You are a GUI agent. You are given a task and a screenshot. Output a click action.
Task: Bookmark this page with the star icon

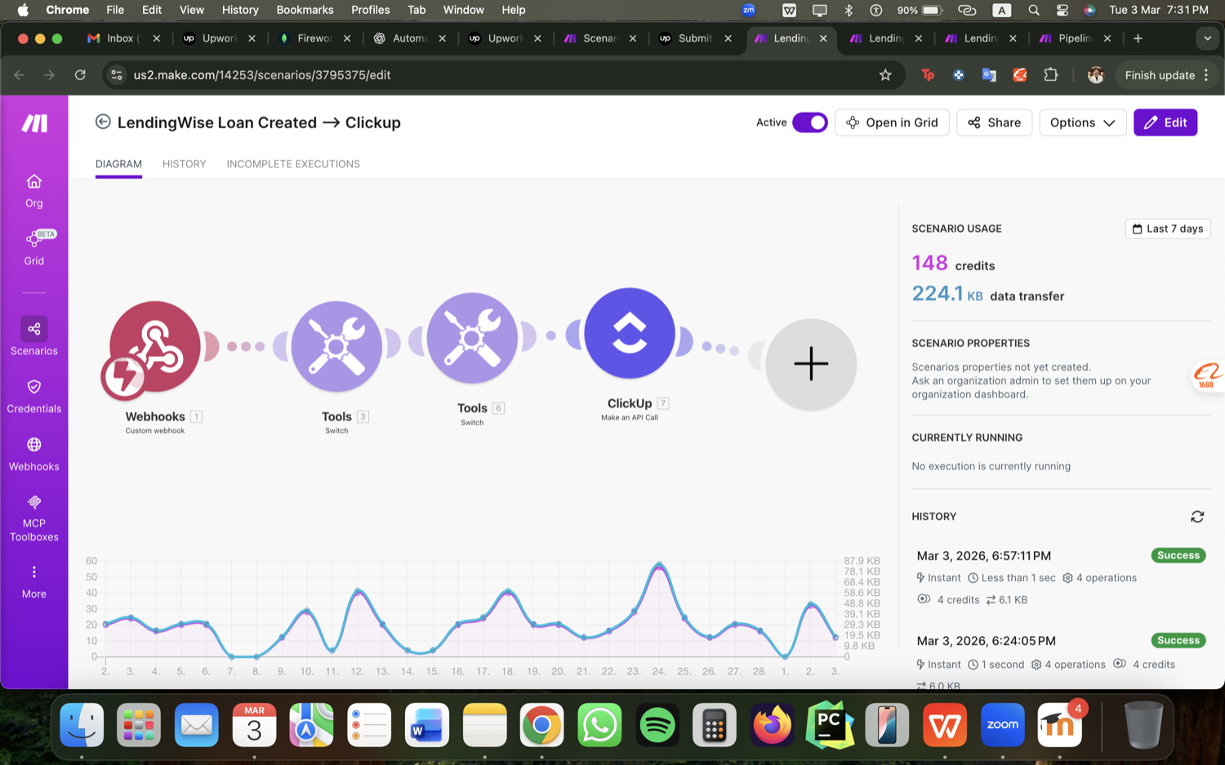pos(885,75)
